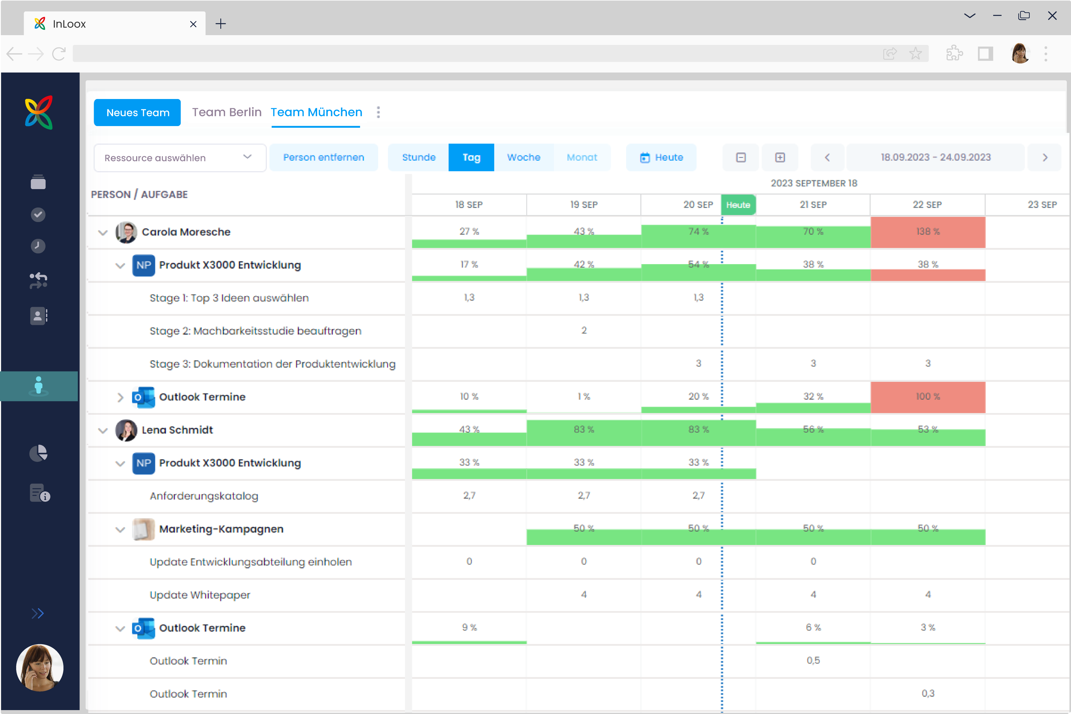Switch to Woche view
The width and height of the screenshot is (1071, 714).
click(x=523, y=158)
